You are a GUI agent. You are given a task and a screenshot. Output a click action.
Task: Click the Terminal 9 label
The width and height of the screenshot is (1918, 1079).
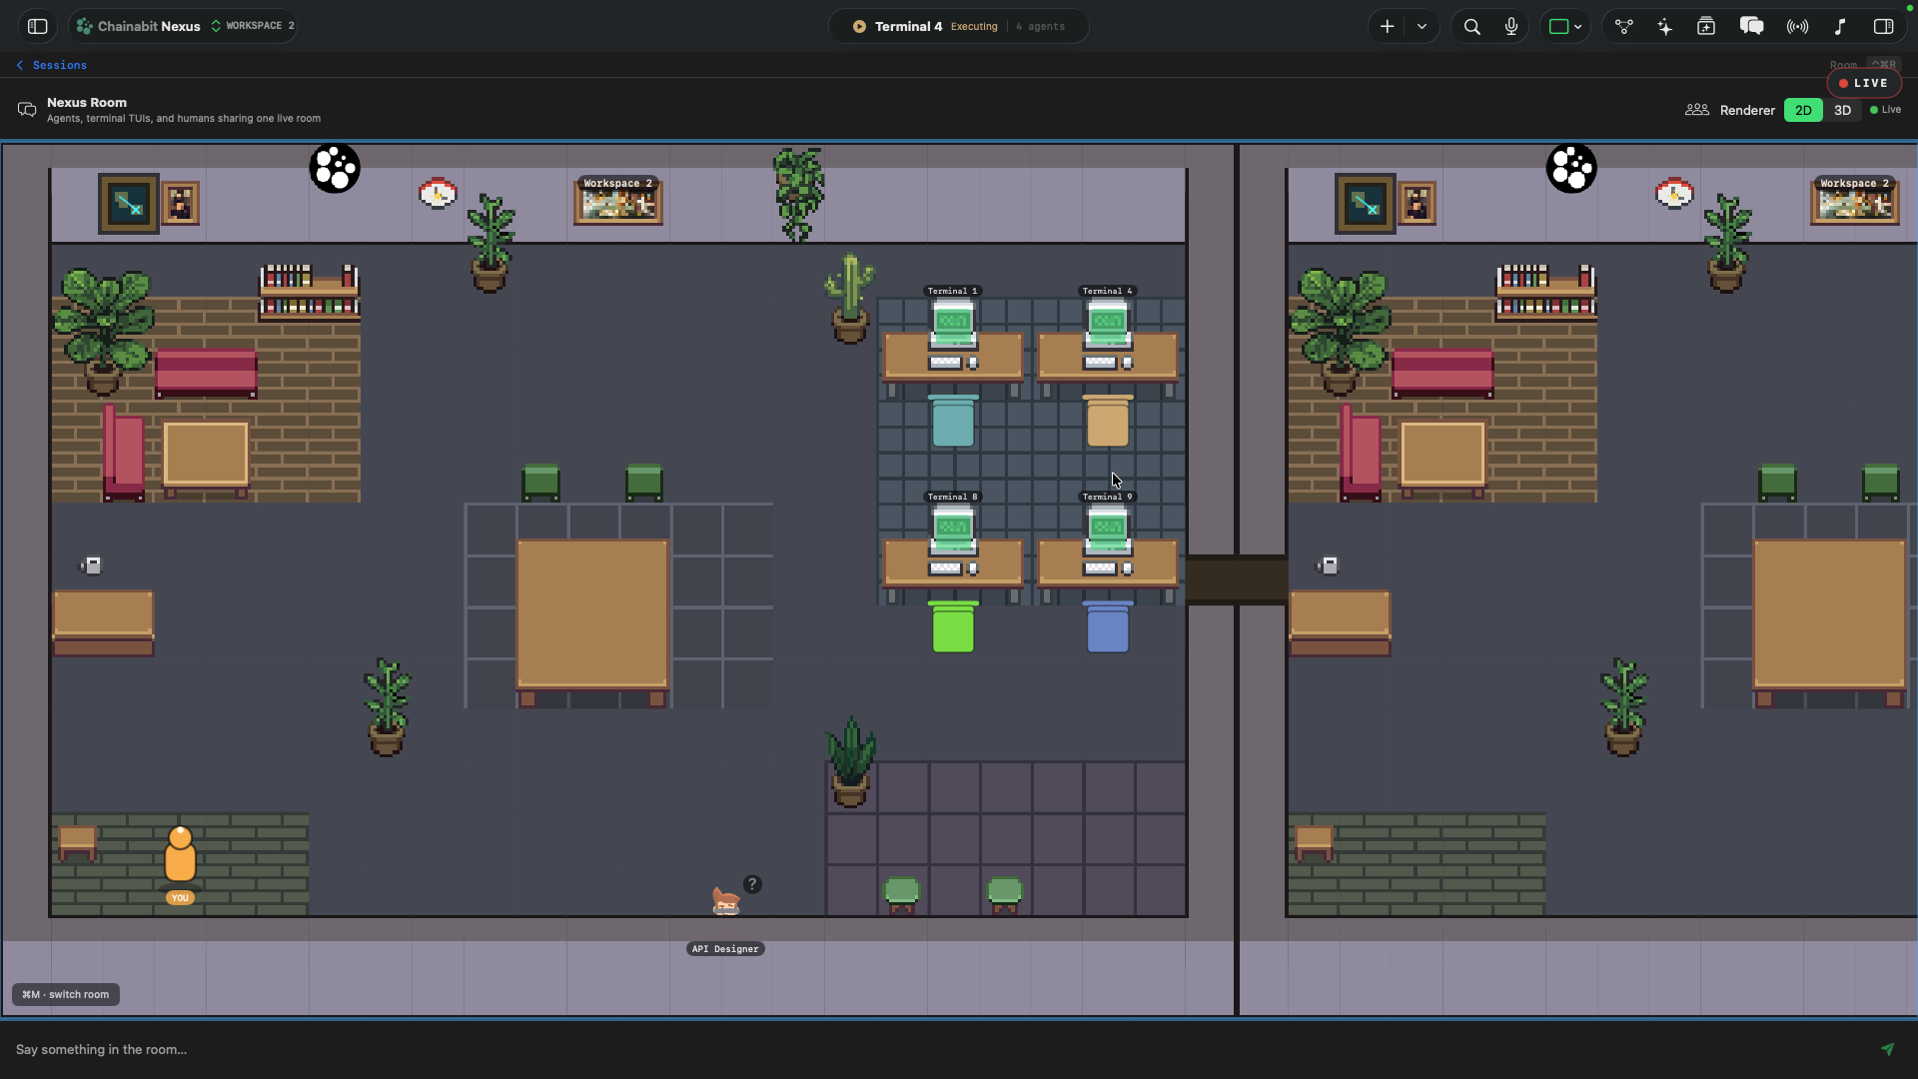pyautogui.click(x=1107, y=497)
